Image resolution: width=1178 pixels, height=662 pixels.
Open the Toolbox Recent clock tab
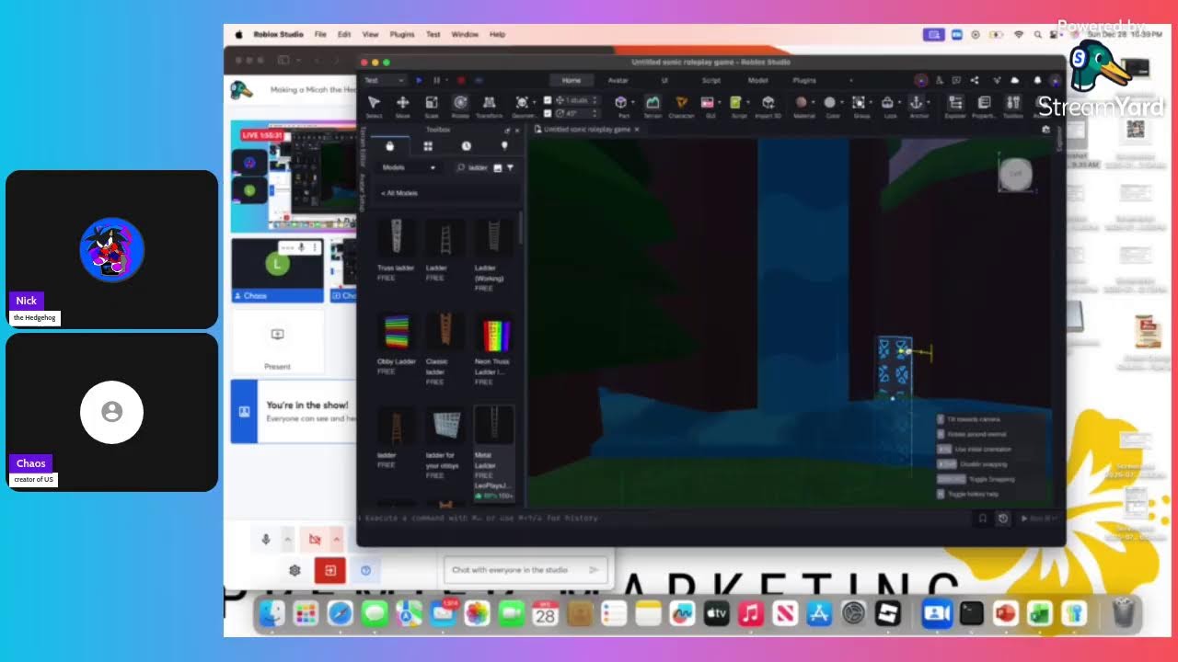[x=466, y=146]
